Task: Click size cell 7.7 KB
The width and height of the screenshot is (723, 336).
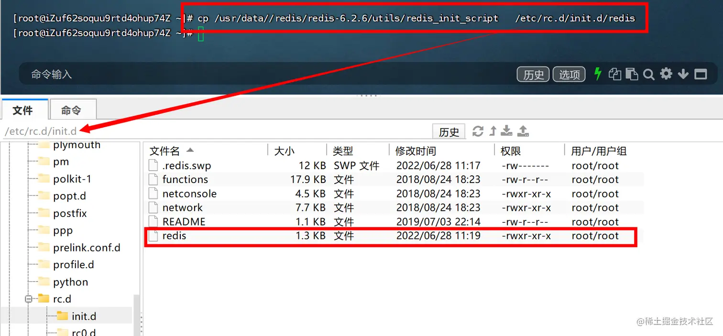Action: [x=310, y=208]
